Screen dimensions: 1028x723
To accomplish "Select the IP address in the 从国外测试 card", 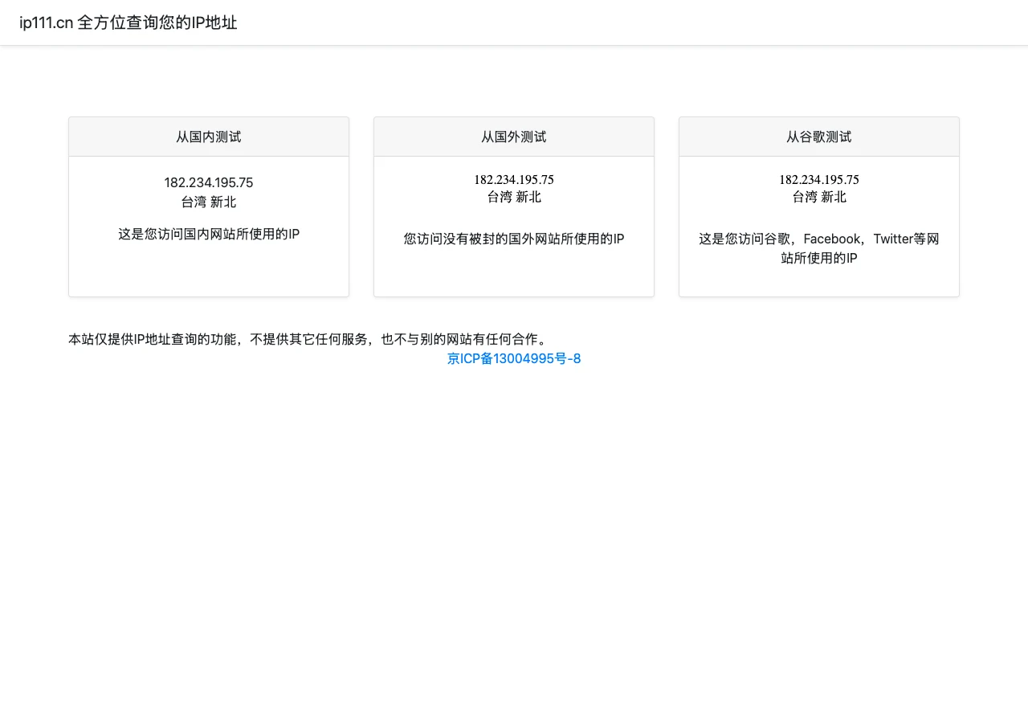I will pos(514,179).
